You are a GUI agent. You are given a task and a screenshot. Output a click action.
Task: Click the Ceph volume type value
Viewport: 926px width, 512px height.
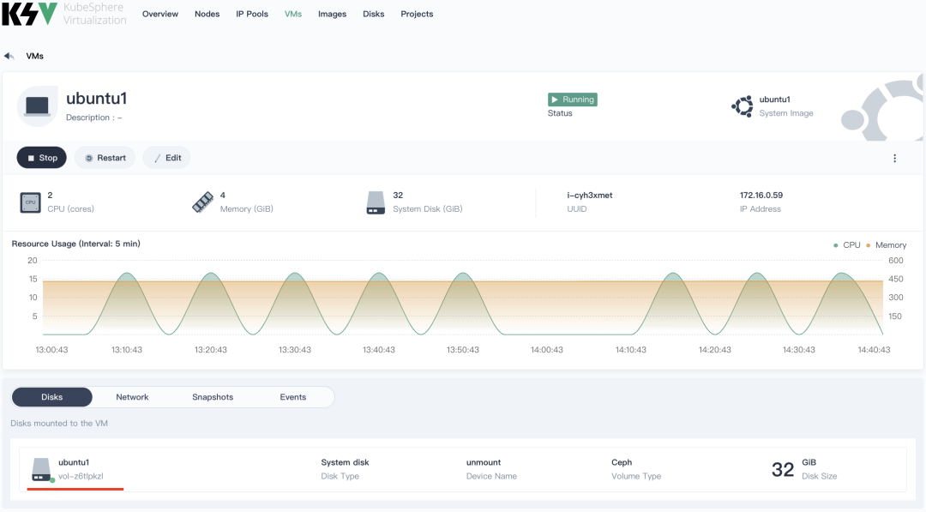coord(622,462)
